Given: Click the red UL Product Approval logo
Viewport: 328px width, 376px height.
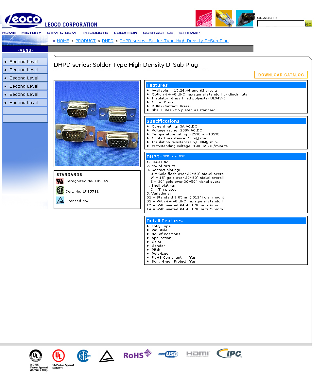Looking at the screenshot, I should point(59,355).
